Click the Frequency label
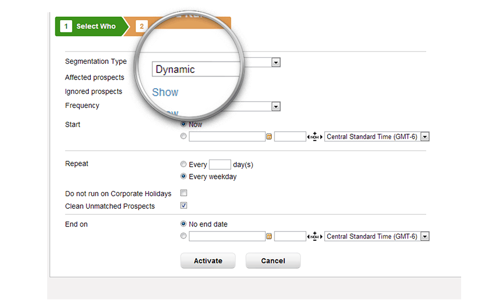This screenshot has height=304, width=487. pos(82,105)
